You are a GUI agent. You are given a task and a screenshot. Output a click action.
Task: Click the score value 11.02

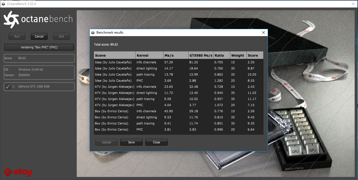pyautogui.click(x=252, y=93)
